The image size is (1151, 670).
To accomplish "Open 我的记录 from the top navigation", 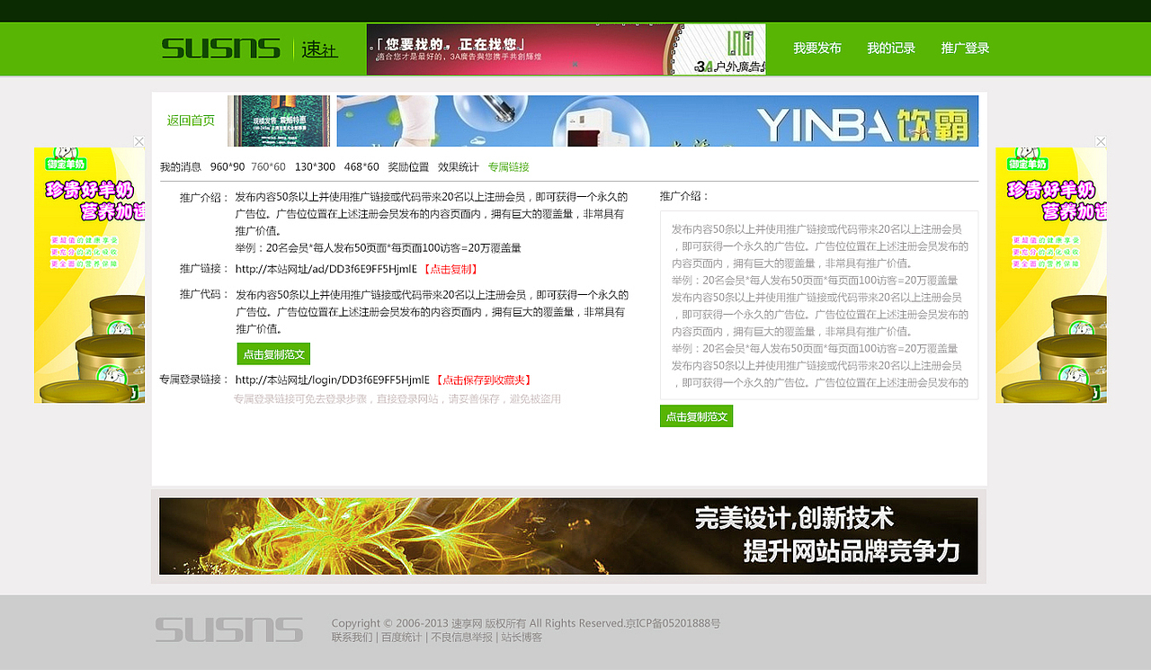I will coord(890,49).
